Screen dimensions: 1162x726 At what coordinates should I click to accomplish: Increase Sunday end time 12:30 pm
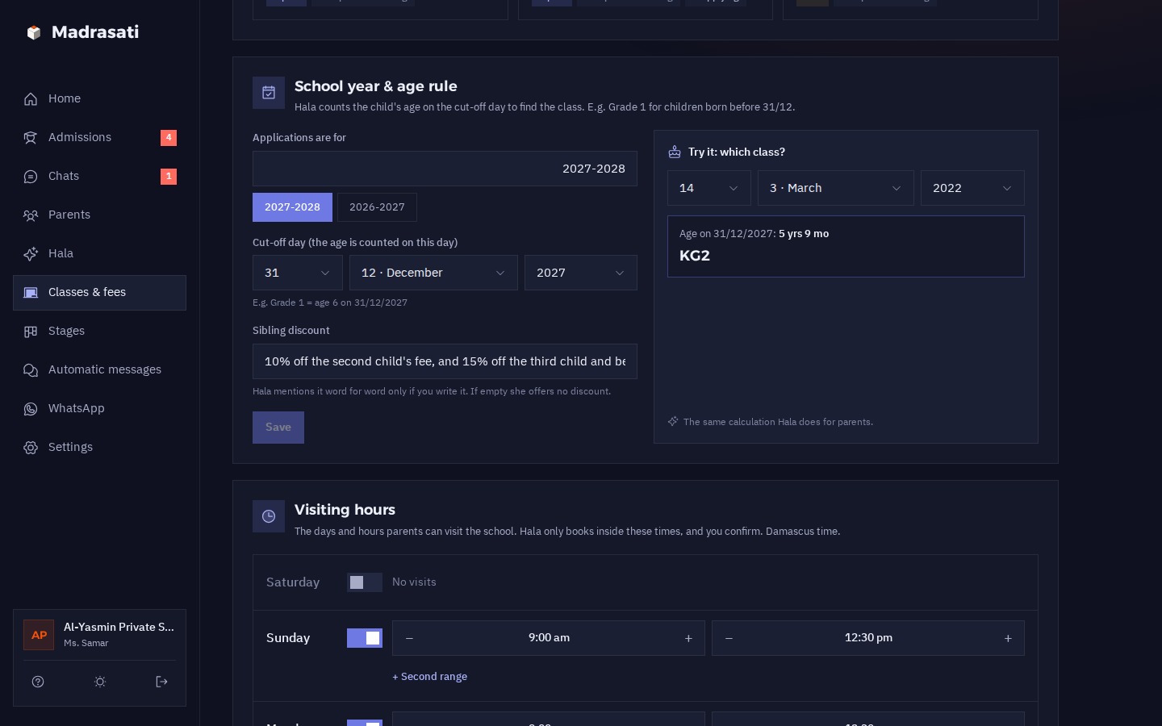[x=1008, y=638]
